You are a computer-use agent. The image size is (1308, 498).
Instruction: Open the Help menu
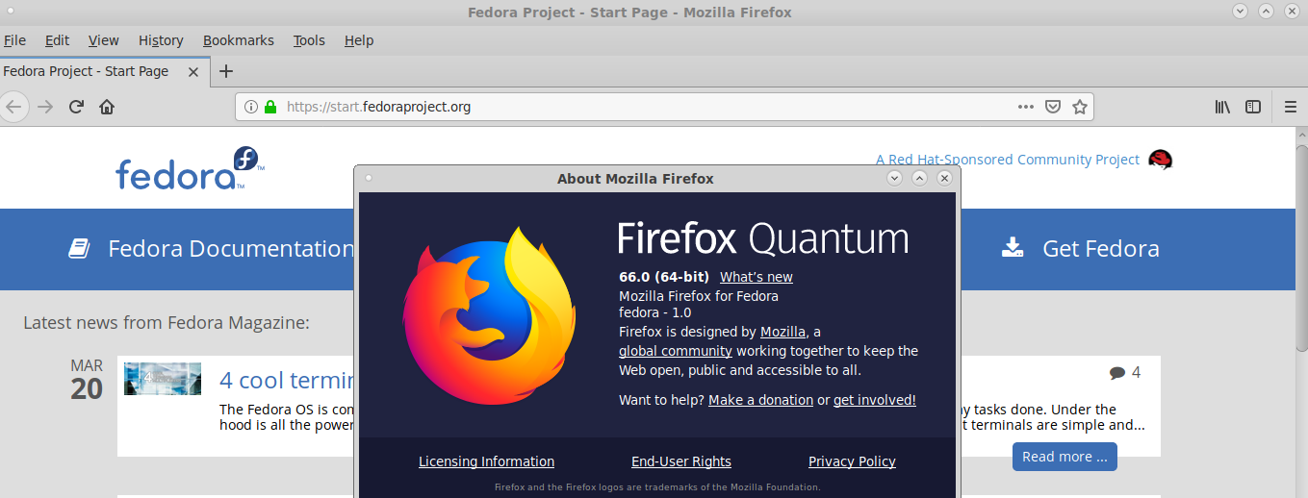tap(359, 40)
